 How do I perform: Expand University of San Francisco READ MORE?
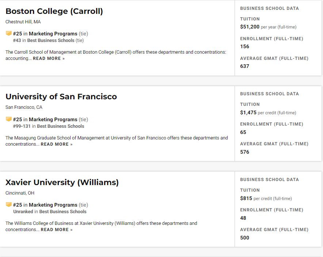57,144
